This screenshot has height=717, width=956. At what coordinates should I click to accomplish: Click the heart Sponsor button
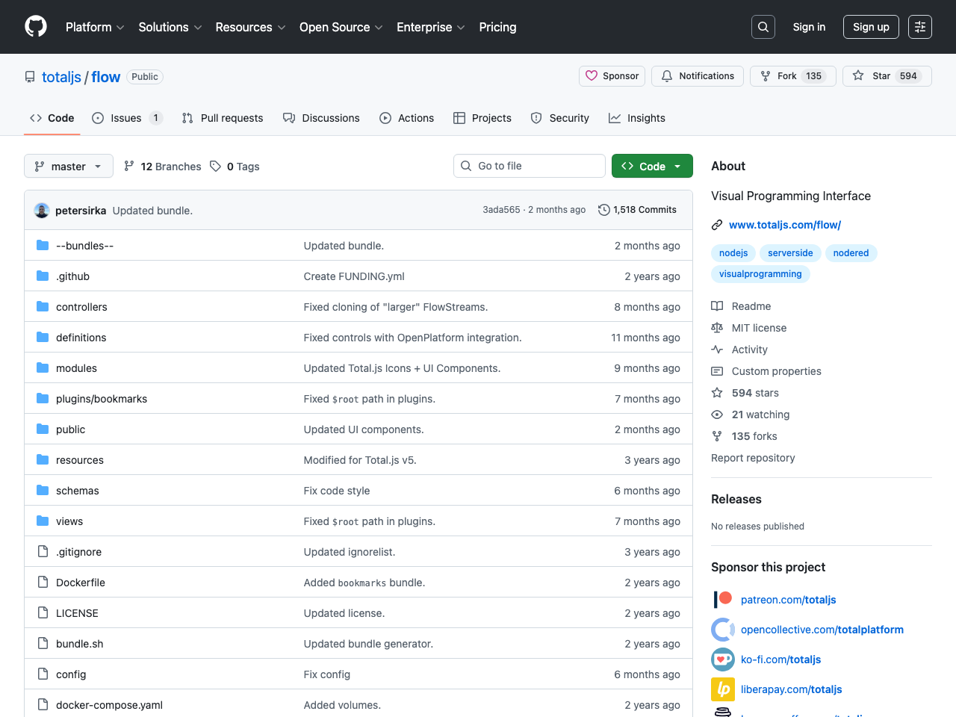[x=612, y=76]
